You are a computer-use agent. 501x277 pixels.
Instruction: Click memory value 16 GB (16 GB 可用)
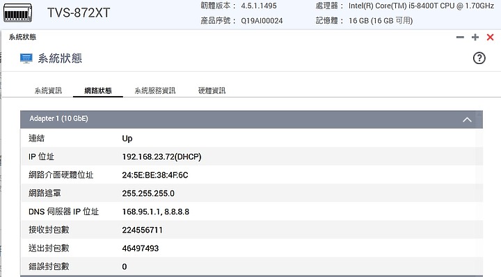click(381, 21)
